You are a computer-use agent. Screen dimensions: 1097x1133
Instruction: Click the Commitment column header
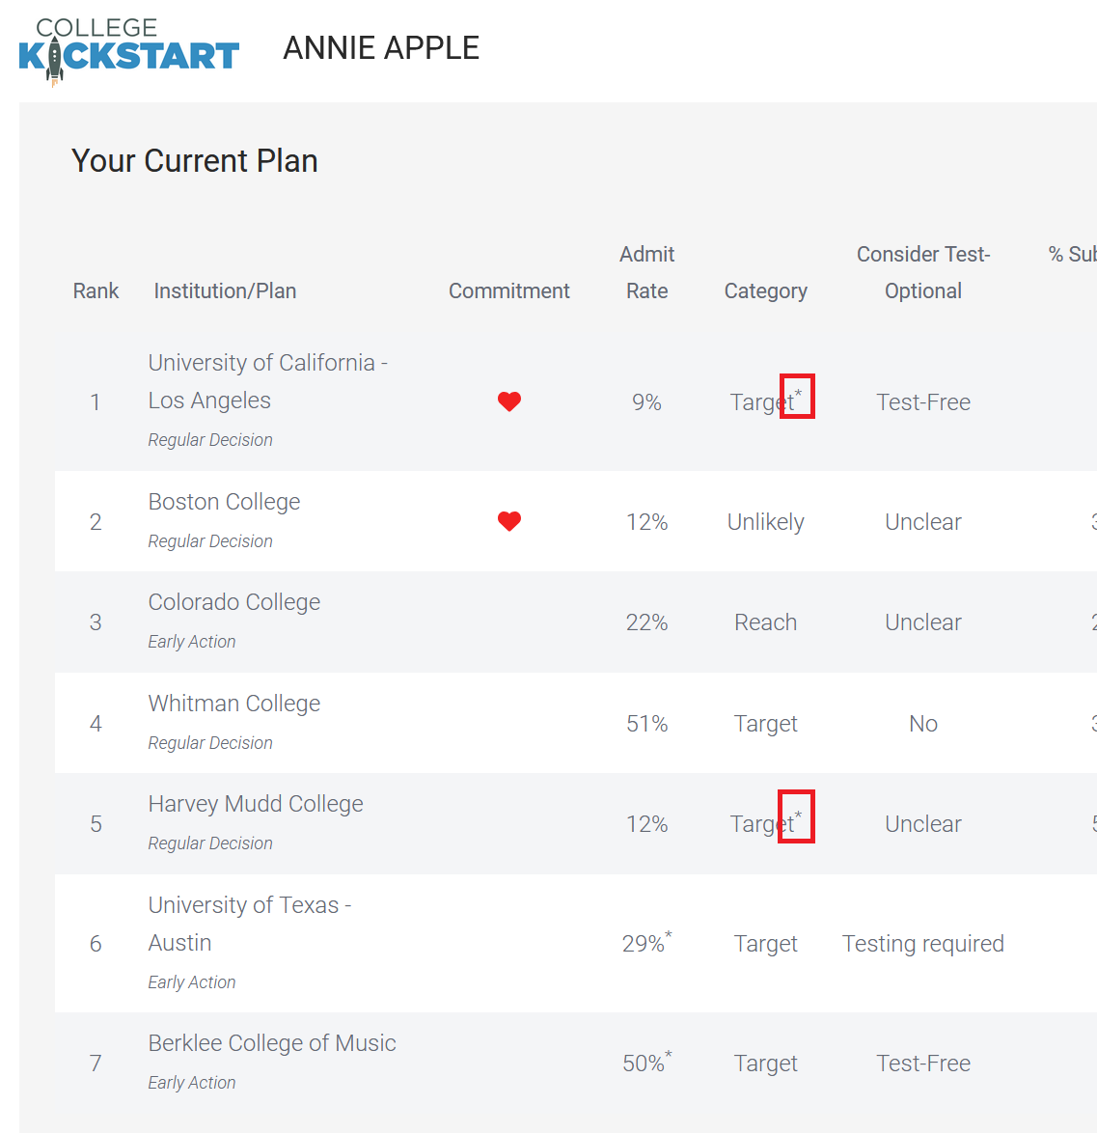[x=509, y=290]
